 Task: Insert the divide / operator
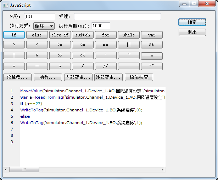(x=83, y=66)
